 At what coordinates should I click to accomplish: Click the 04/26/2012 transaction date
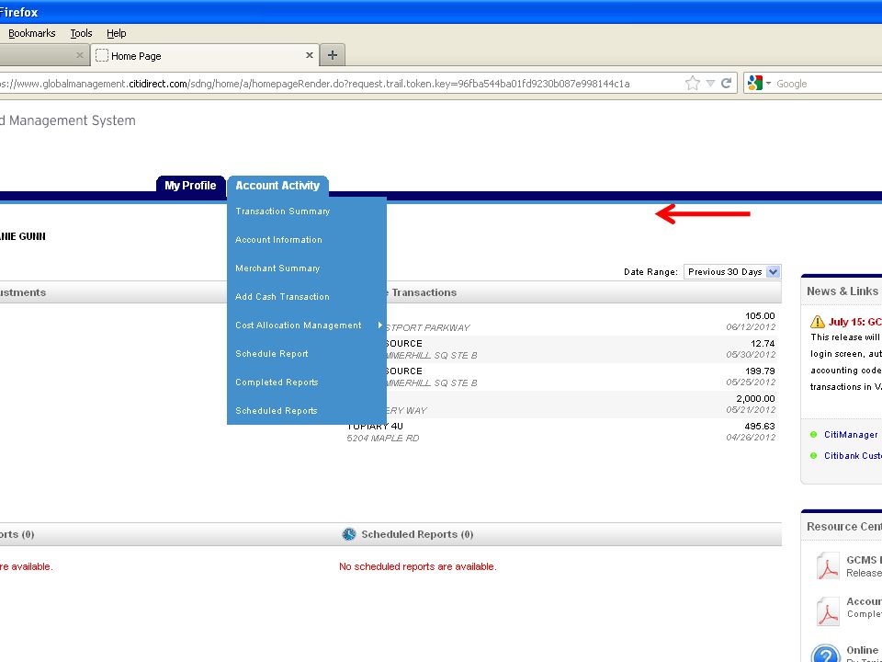pyautogui.click(x=751, y=438)
